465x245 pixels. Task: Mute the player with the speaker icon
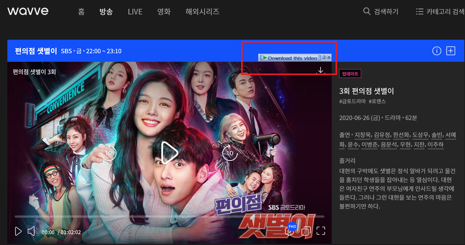[x=31, y=231]
